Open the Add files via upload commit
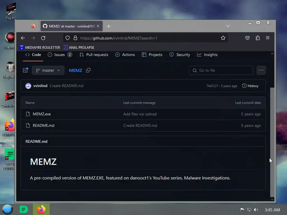Image resolution: width=287 pixels, height=215 pixels. tap(140, 114)
